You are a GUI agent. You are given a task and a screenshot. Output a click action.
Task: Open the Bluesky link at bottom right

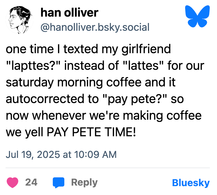pyautogui.click(x=191, y=183)
